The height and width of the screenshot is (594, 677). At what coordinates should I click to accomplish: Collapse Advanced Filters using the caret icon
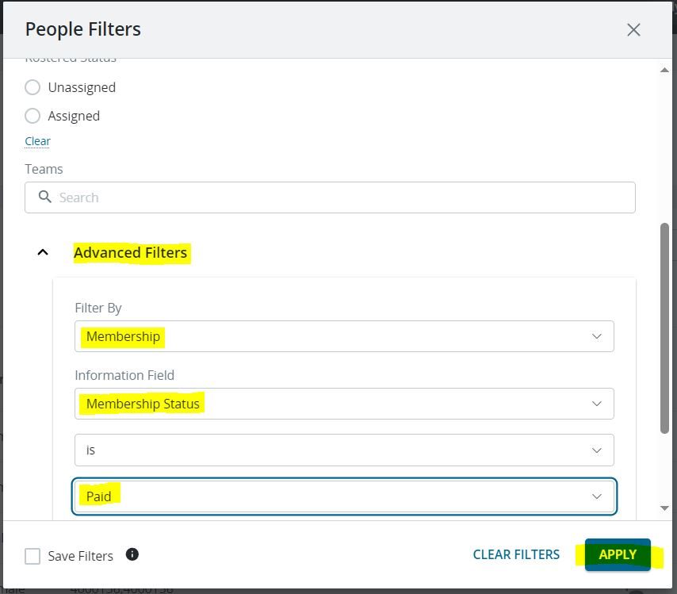pos(44,252)
